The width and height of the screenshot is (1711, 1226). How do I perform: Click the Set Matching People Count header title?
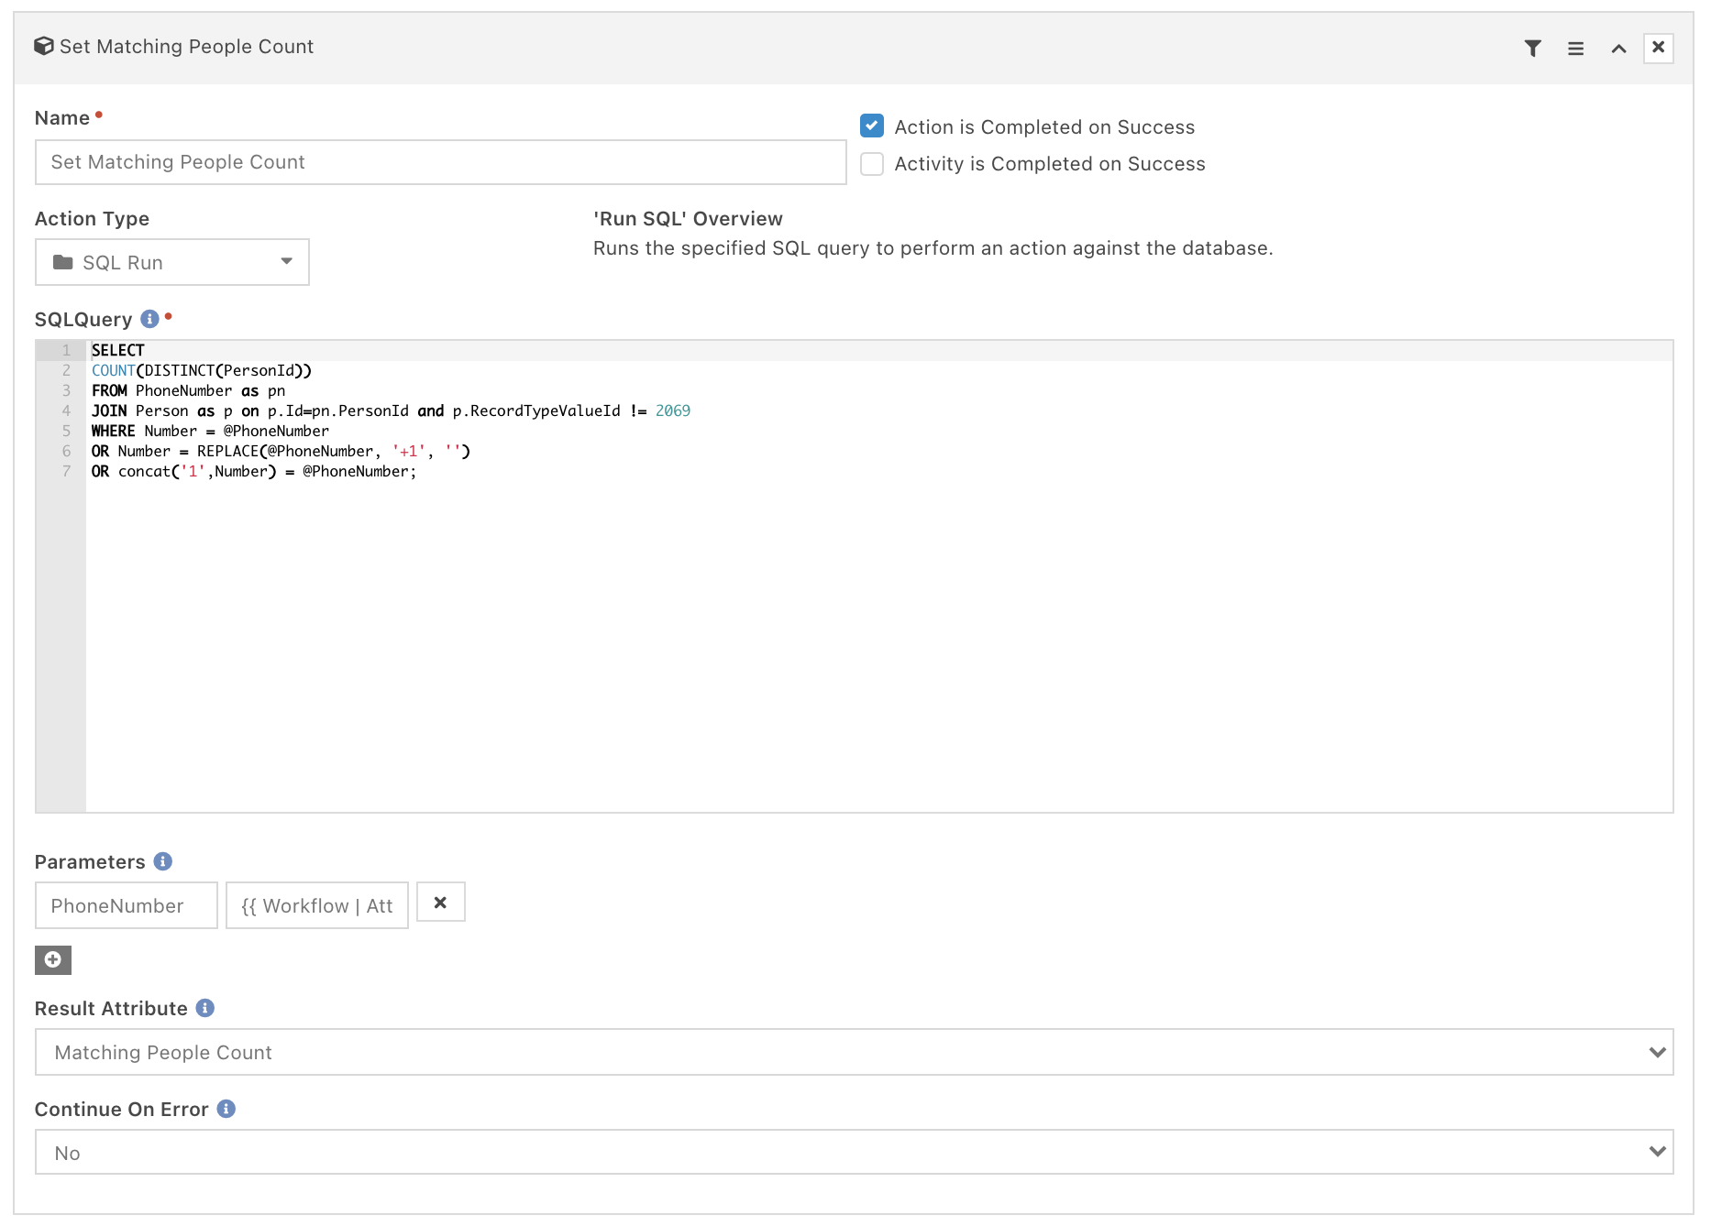point(186,47)
